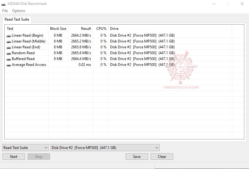Select the Read Test Suite tab
Screen dimensions: 249x169
click(17, 19)
